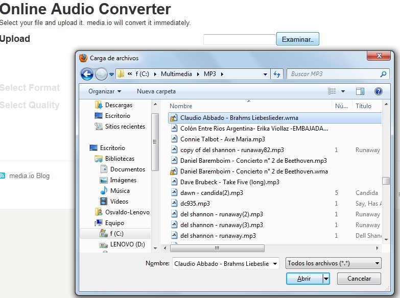Click the file list scroll down arrow
Viewport: 400px width, 298px height.
(386, 240)
